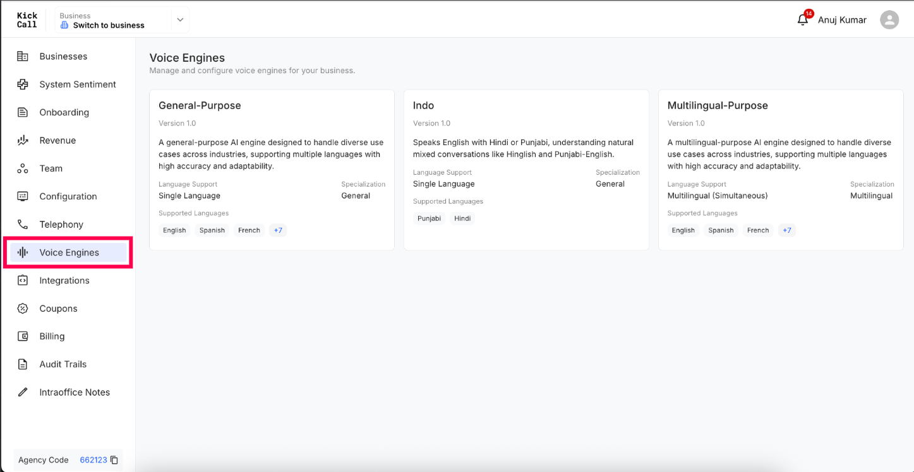
Task: Click French tag on General-Purpose card
Action: (x=249, y=230)
